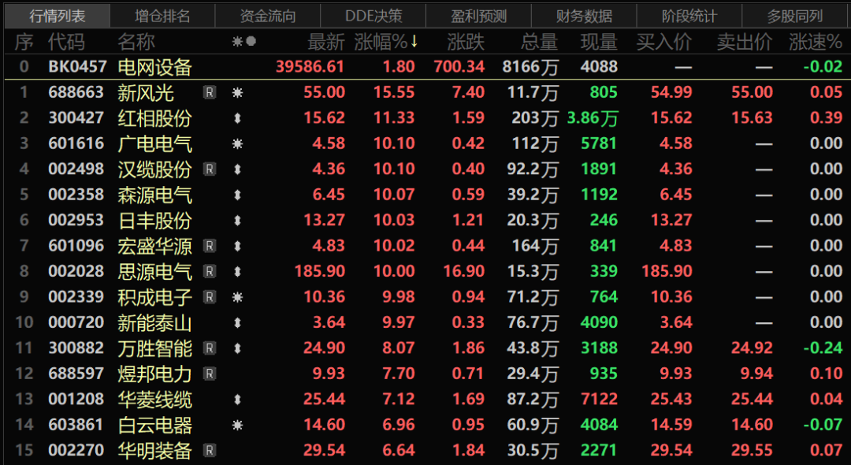This screenshot has height=465, width=851.
Task: Switch to the 行情列表 tab
Action: click(57, 16)
